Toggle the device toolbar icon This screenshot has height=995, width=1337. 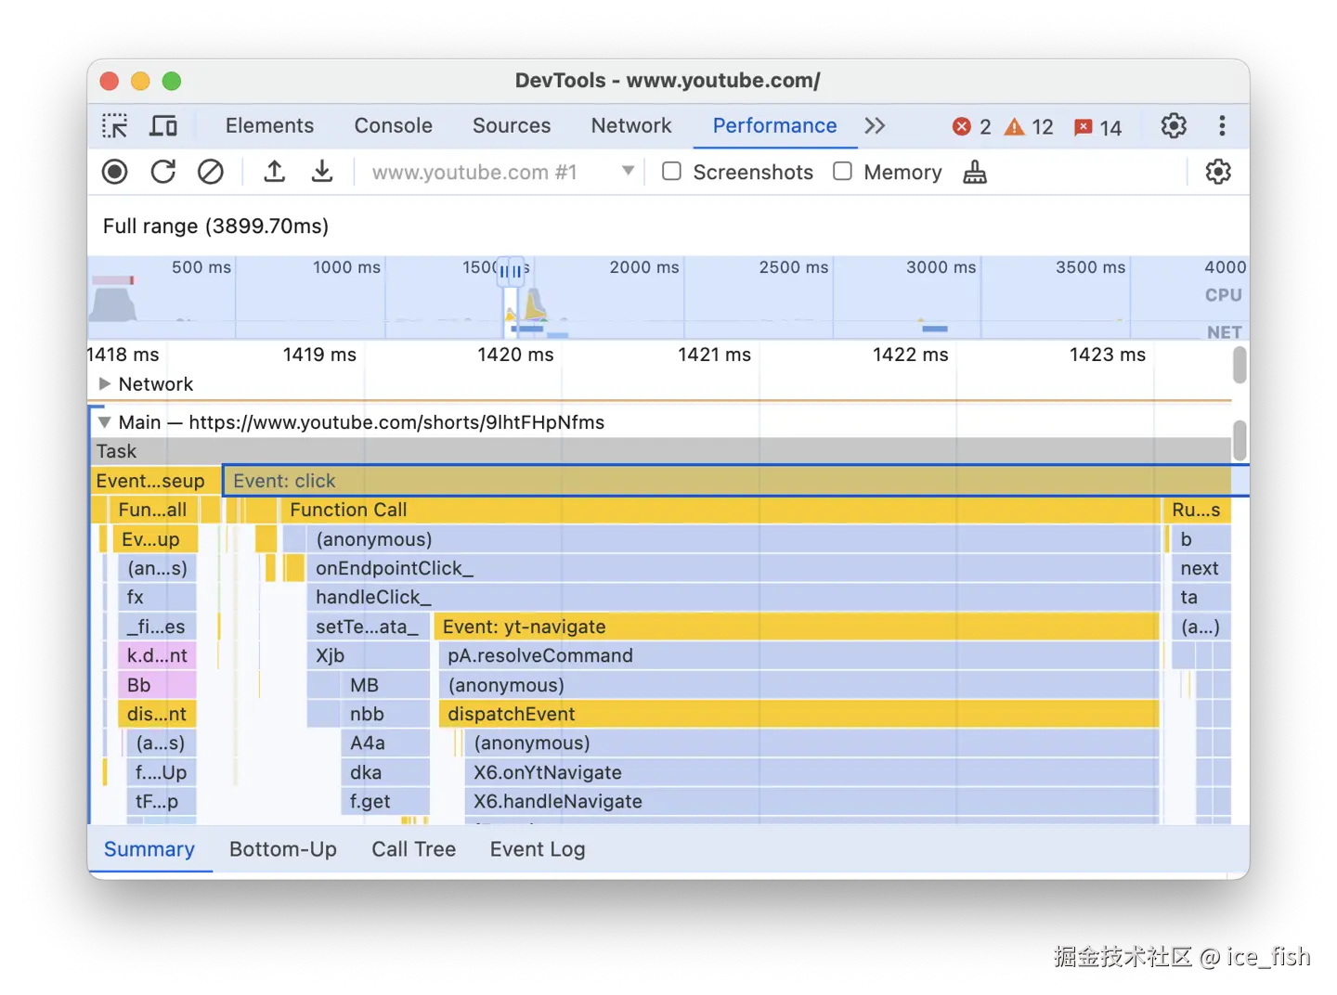coord(163,125)
